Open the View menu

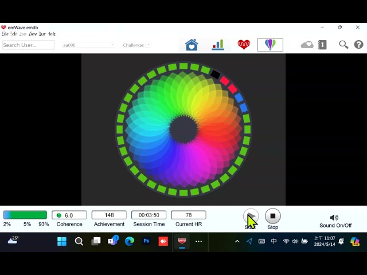click(x=33, y=34)
